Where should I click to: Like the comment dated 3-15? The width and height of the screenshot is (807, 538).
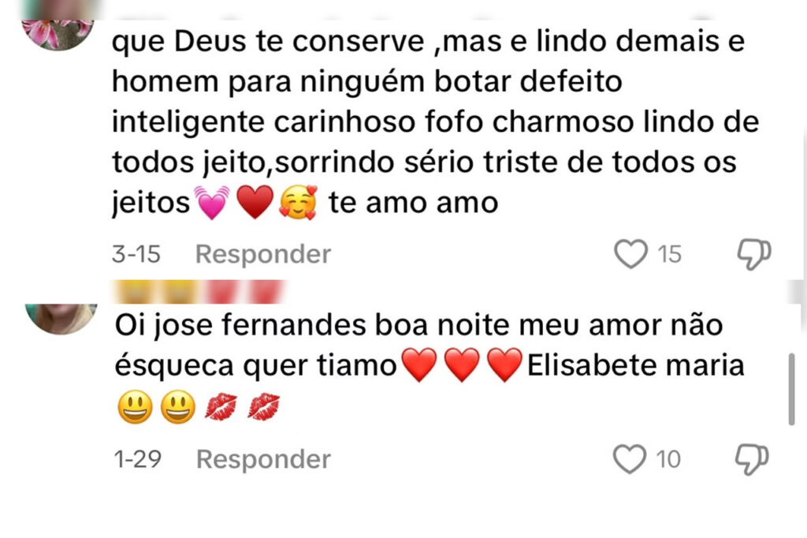(x=630, y=254)
